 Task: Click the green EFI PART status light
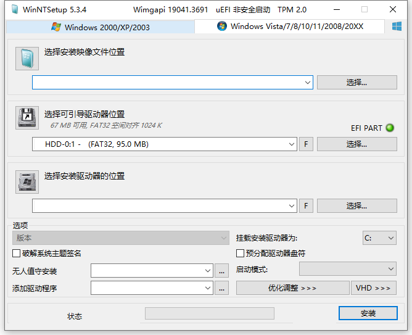click(390, 128)
